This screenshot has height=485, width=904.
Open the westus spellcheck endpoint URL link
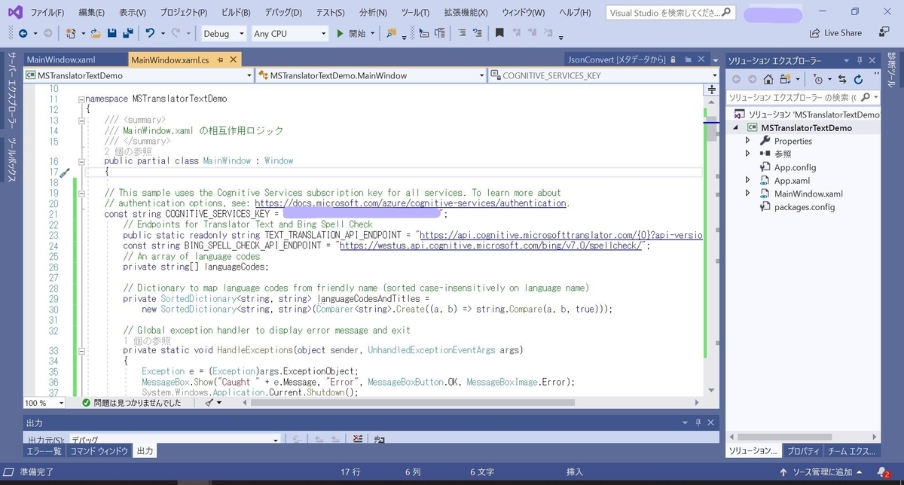coord(491,246)
